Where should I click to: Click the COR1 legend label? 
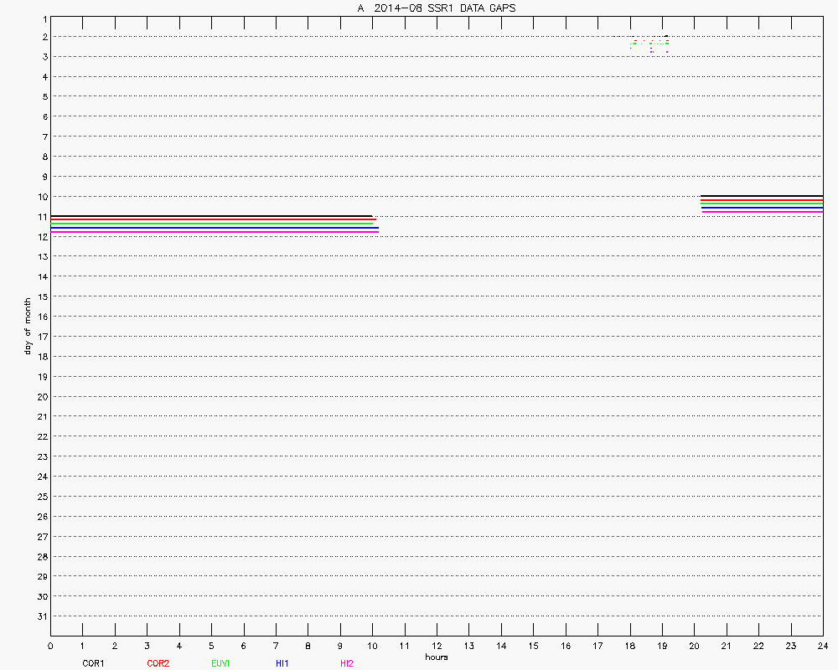pyautogui.click(x=93, y=663)
